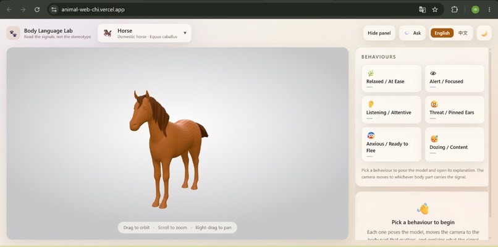The width and height of the screenshot is (498, 247).
Task: Select the Anxious / Ready to Flee behaviour
Action: (391, 144)
